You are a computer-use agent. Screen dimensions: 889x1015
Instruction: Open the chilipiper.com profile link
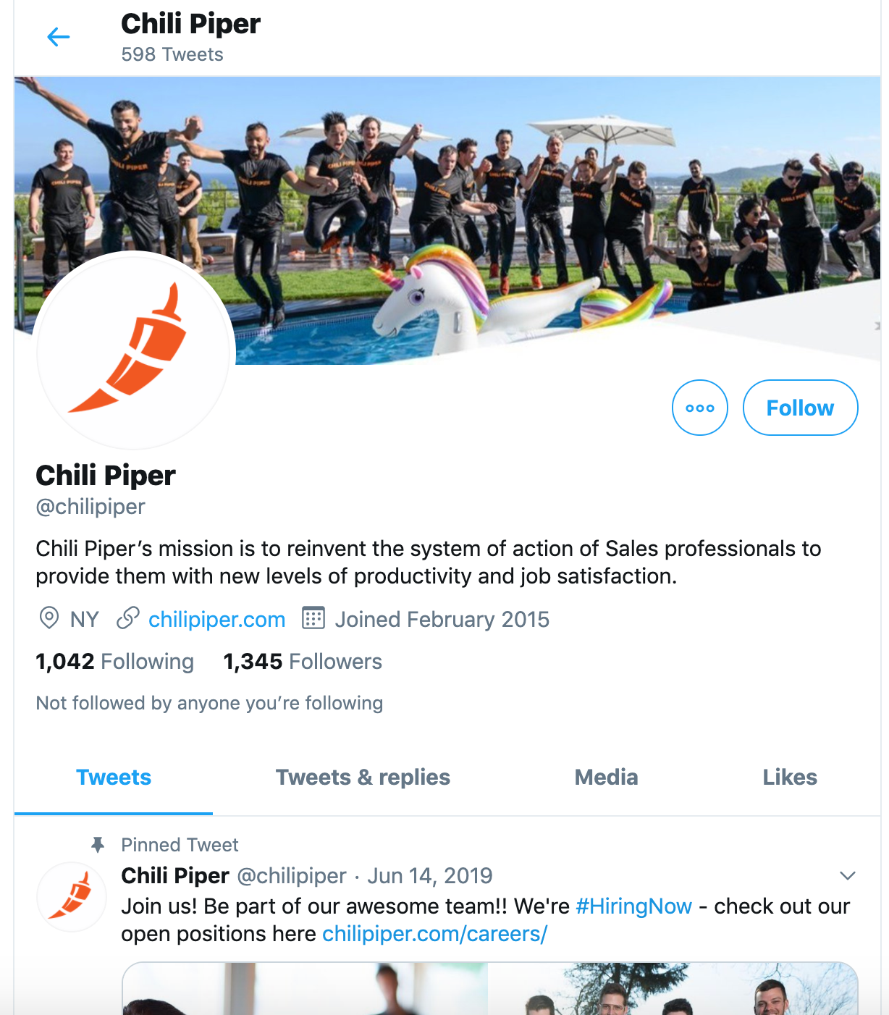[217, 620]
